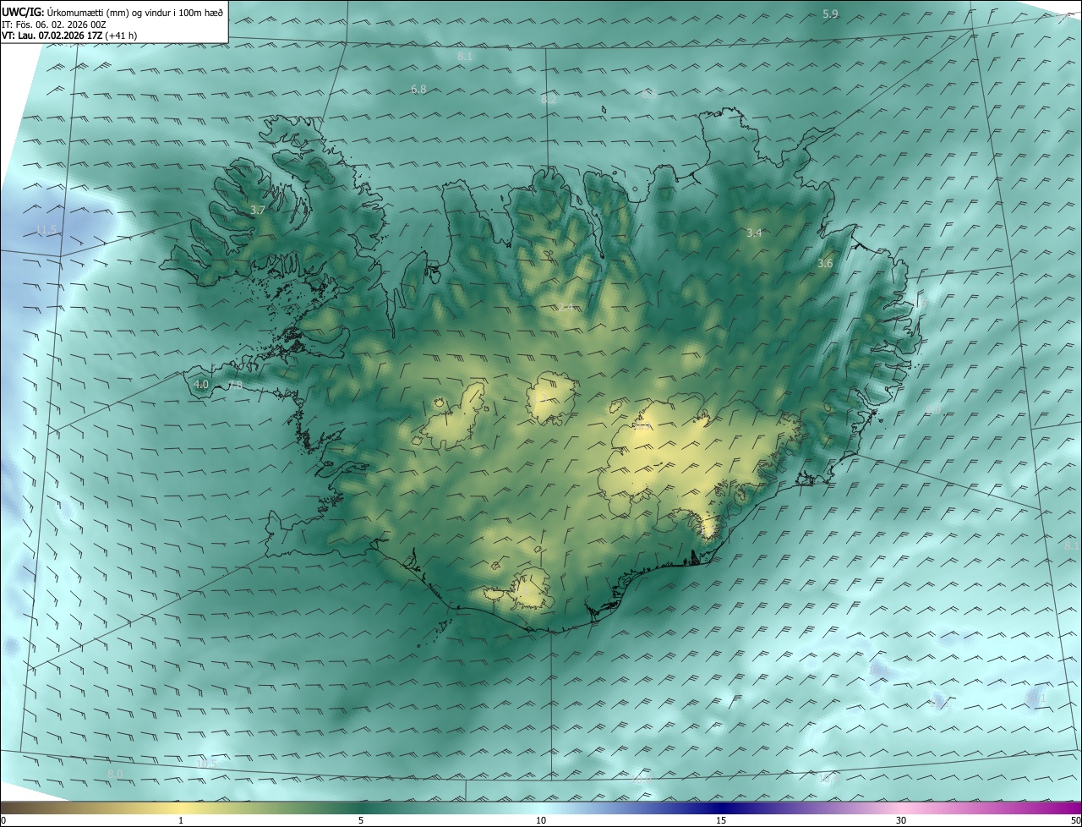Click the '1' tick on the color scale

click(x=182, y=820)
